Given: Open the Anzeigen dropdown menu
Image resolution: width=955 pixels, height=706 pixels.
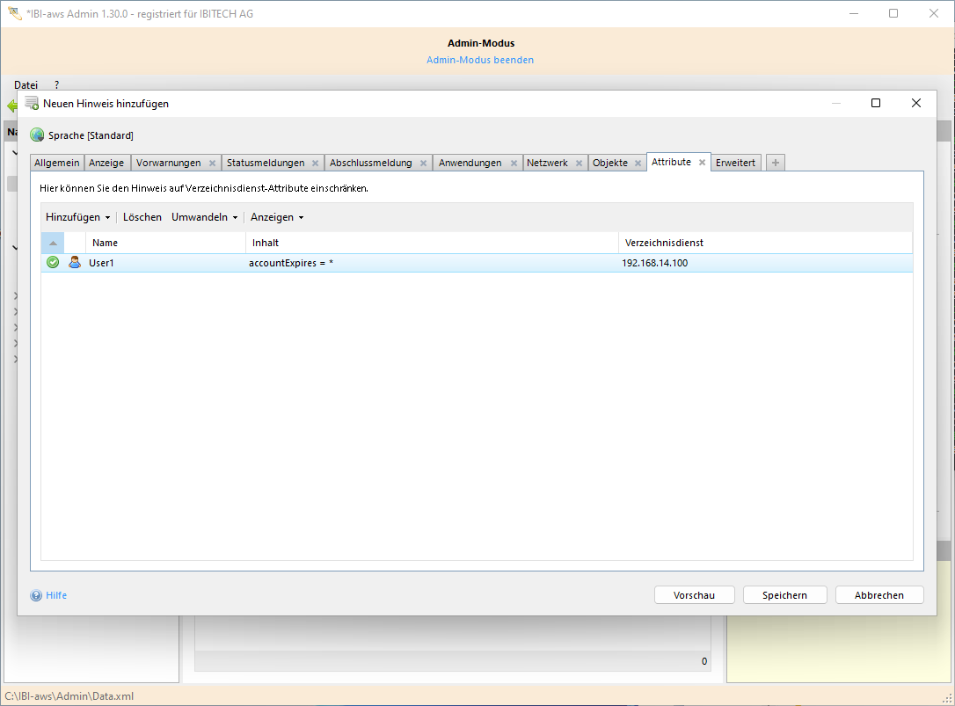Looking at the screenshot, I should pos(277,217).
